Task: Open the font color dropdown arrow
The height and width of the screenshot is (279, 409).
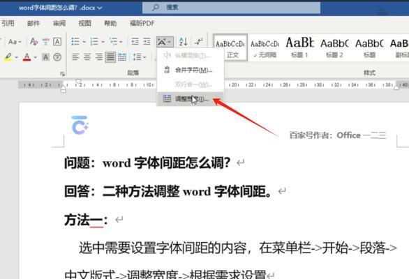Action: [x=35, y=57]
